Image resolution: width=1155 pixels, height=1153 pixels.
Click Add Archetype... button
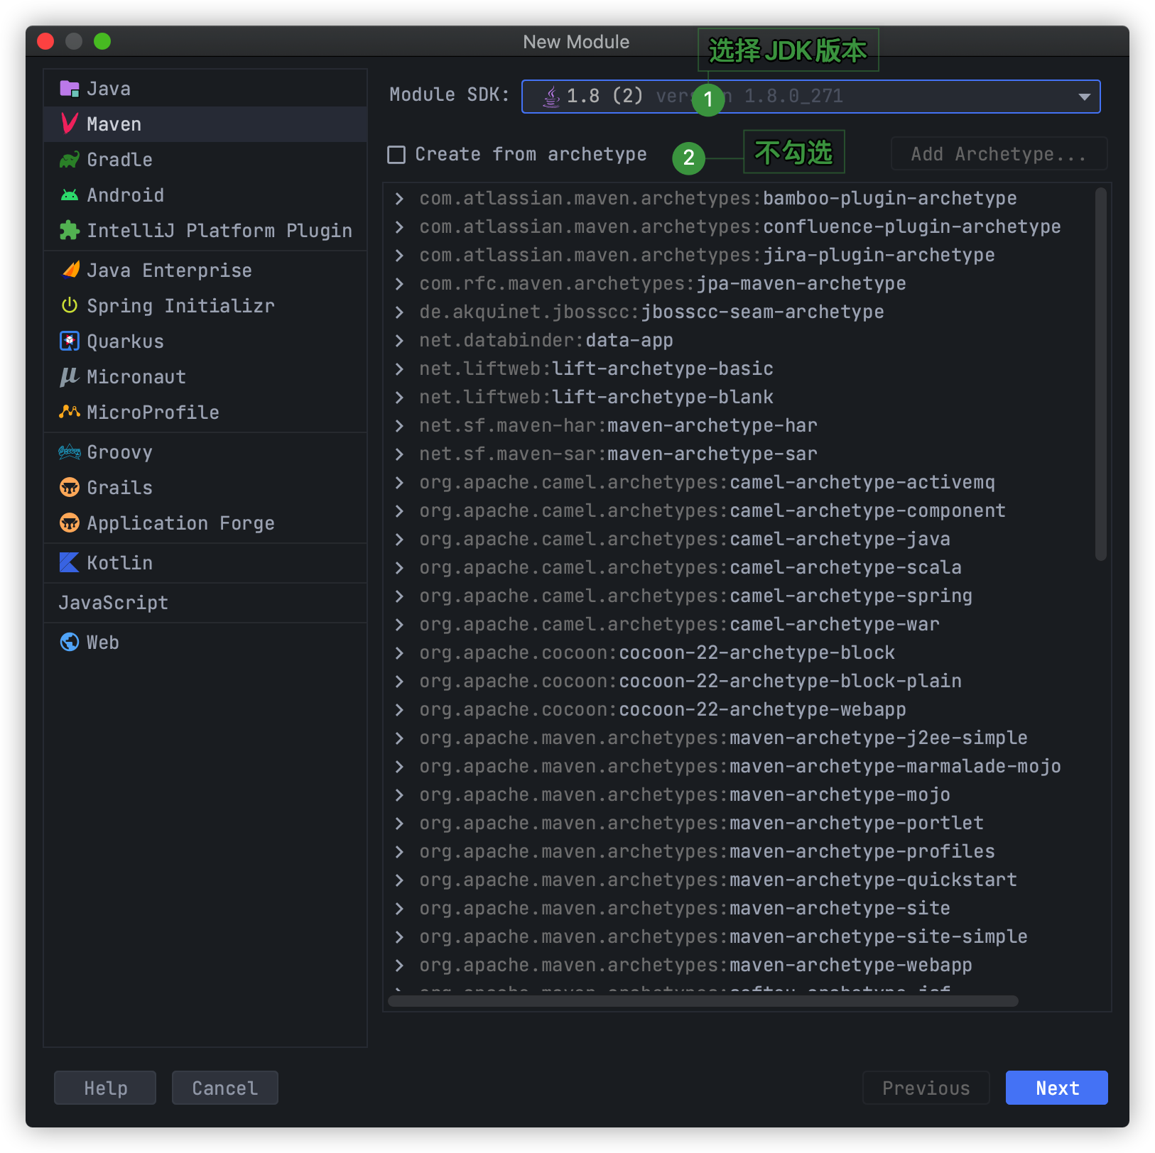pyautogui.click(x=999, y=154)
